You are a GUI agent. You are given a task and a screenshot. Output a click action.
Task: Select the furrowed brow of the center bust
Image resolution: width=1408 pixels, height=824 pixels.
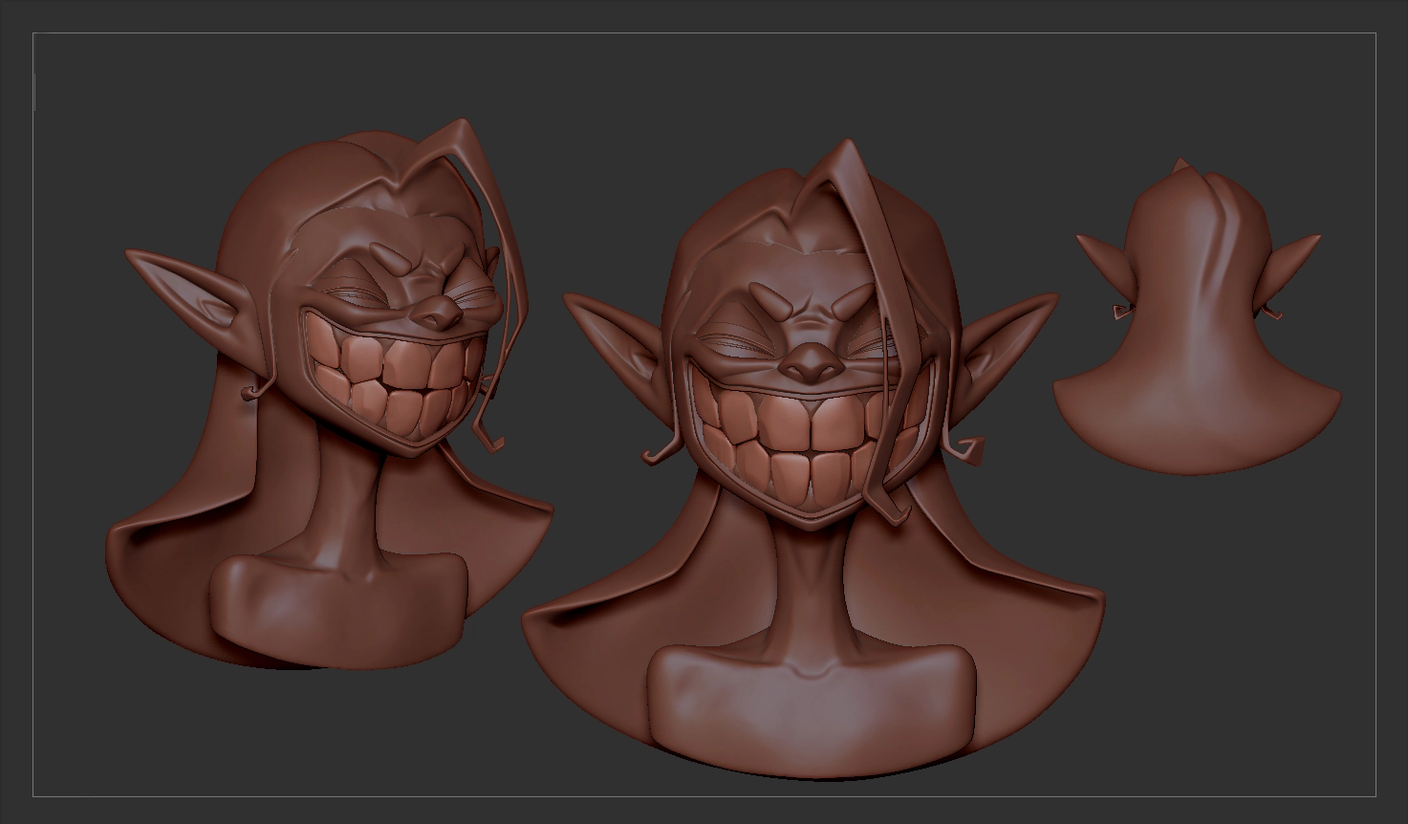pos(811,308)
